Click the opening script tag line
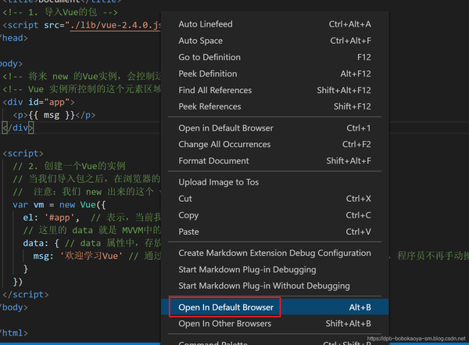The image size is (469, 345). (23, 153)
